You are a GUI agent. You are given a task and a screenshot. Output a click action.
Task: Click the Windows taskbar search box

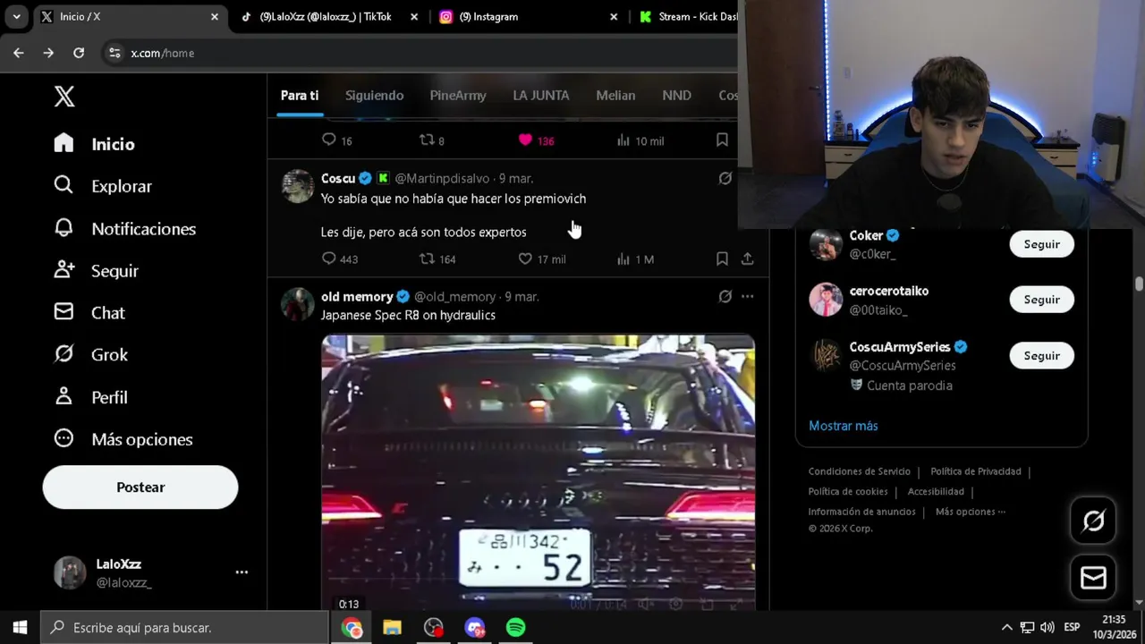point(185,628)
